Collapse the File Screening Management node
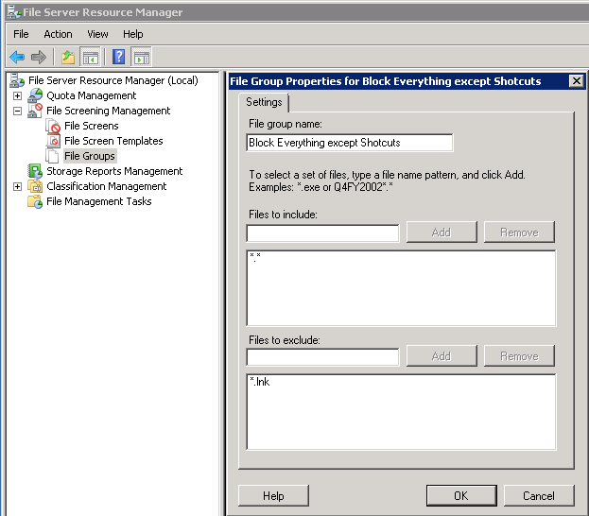Image resolution: width=589 pixels, height=516 pixels. 17,111
